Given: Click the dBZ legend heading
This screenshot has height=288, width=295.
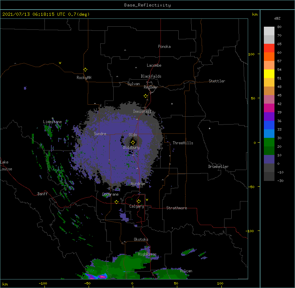Looking at the screenshot, I should [277, 18].
